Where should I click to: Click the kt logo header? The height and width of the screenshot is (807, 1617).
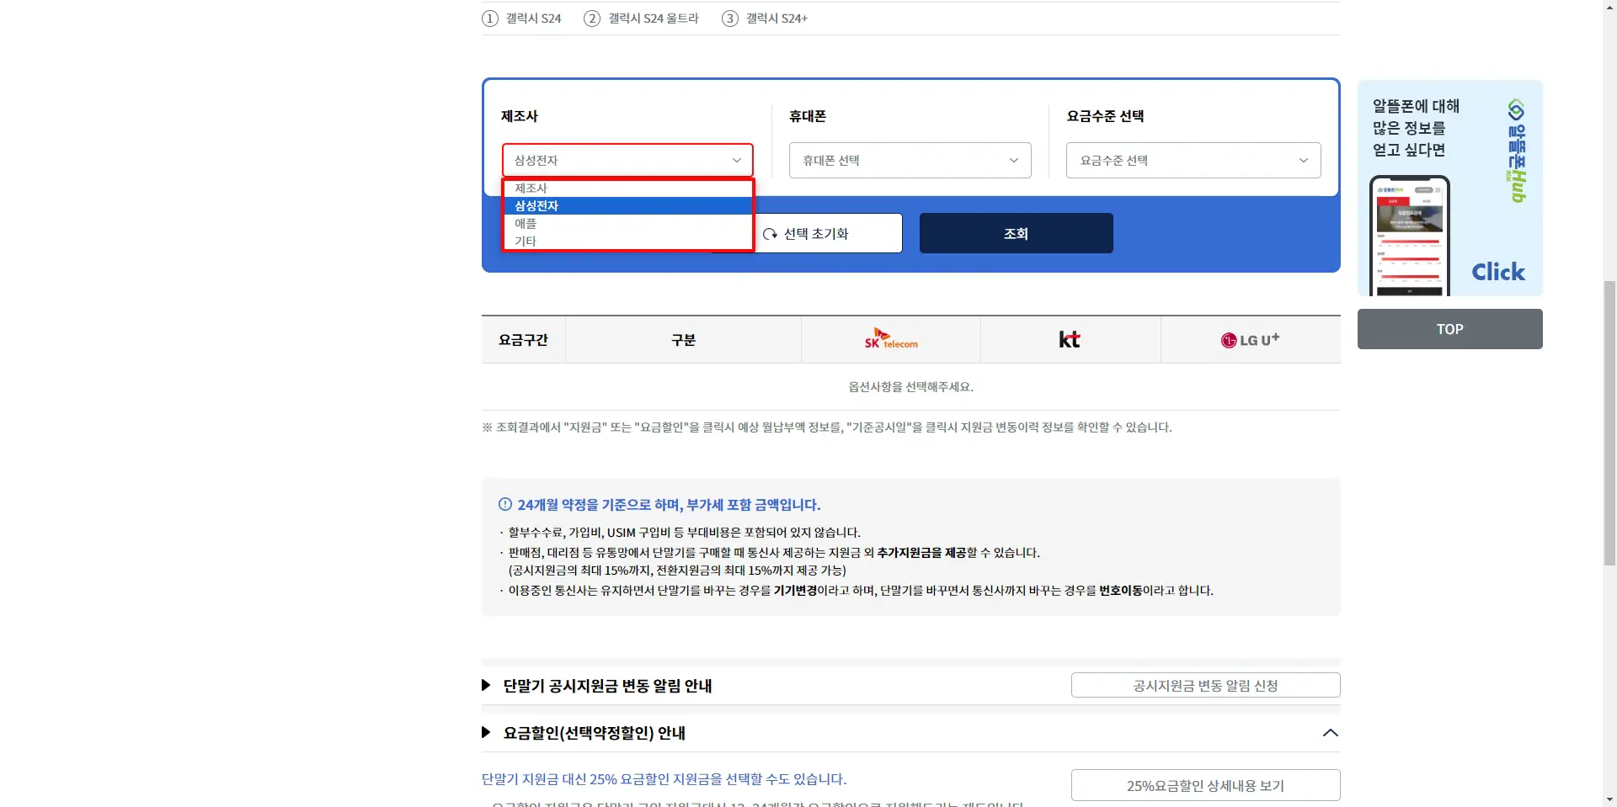1070,339
